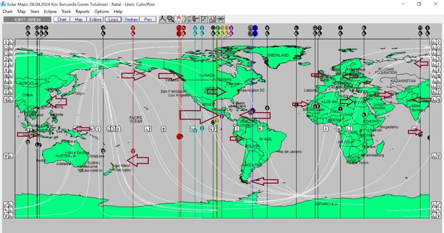Click the crossed tools icon in toolbar

click(x=187, y=19)
